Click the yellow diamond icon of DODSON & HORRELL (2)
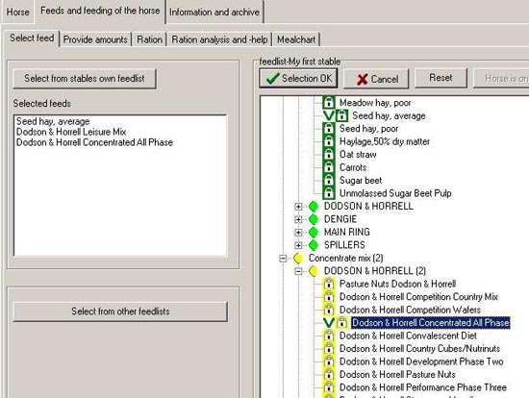This screenshot has height=398, width=529. point(314,271)
